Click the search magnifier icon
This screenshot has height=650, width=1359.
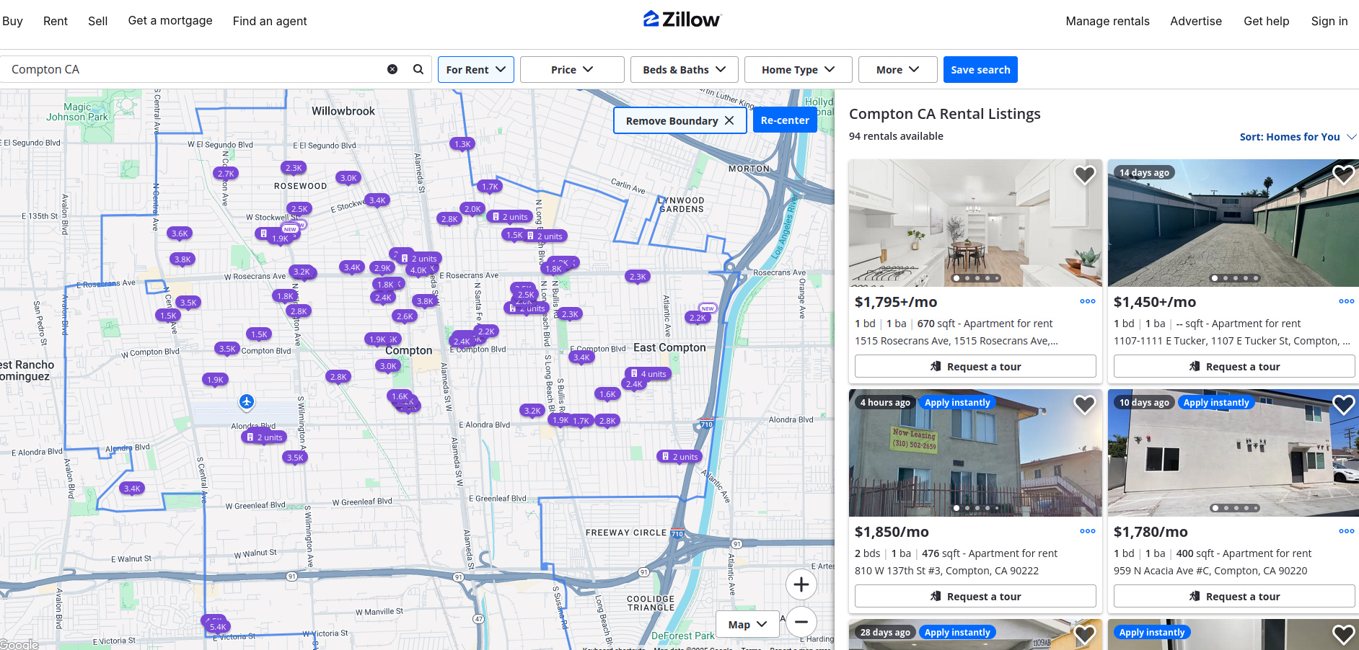point(418,69)
